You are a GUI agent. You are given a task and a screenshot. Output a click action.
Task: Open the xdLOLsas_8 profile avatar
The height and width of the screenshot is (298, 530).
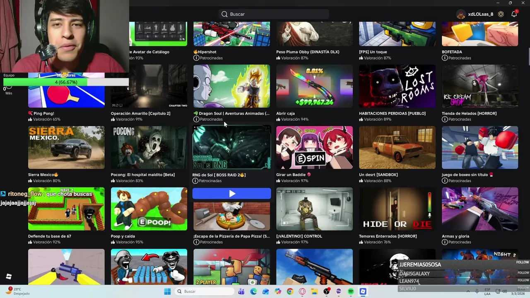[461, 14]
